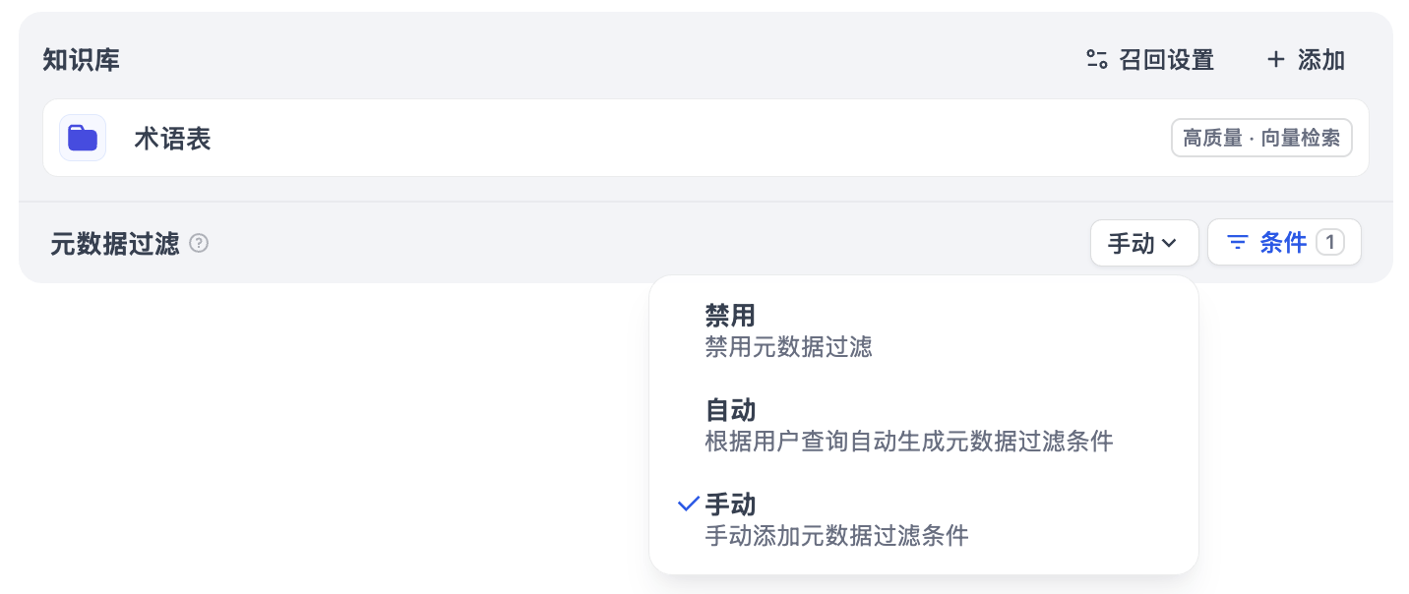Click the funnel filter icon inside 条件 button

point(1239,242)
